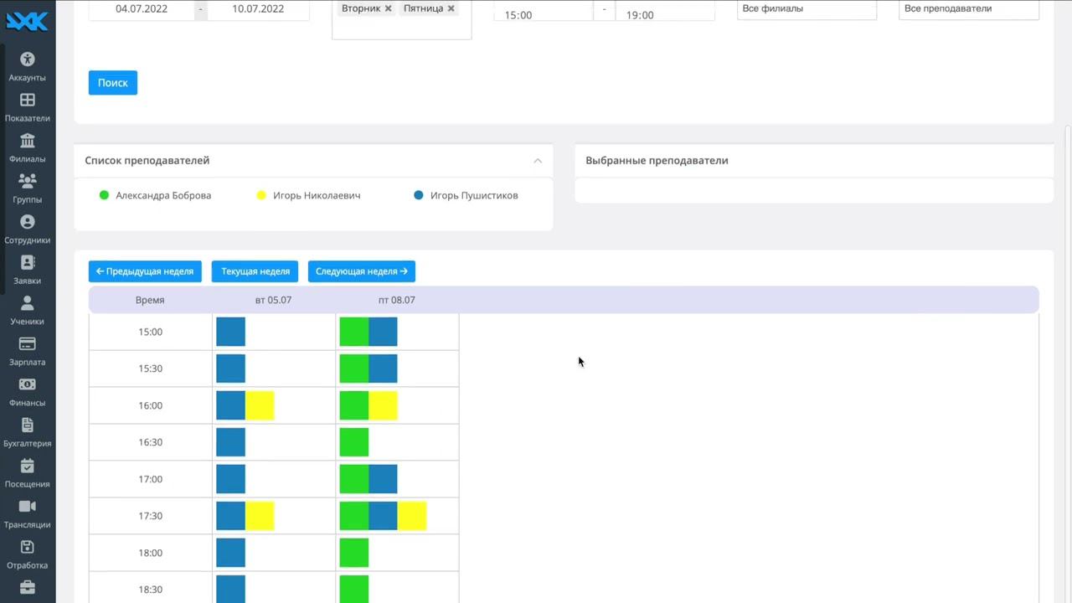Screen dimensions: 1072x603
Task: Collapse the Список преподавателей panel
Action: (538, 161)
